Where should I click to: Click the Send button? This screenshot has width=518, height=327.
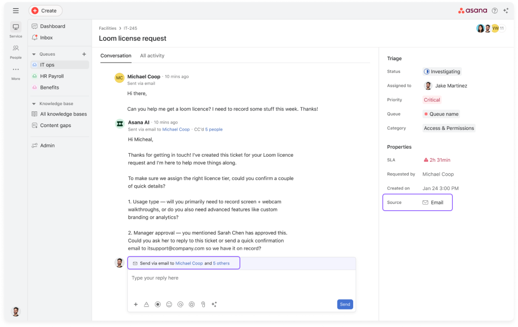pos(345,304)
